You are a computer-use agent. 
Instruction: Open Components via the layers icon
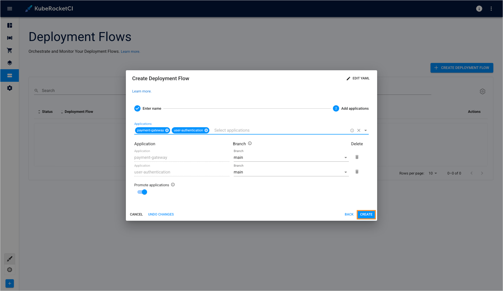pyautogui.click(x=10, y=63)
